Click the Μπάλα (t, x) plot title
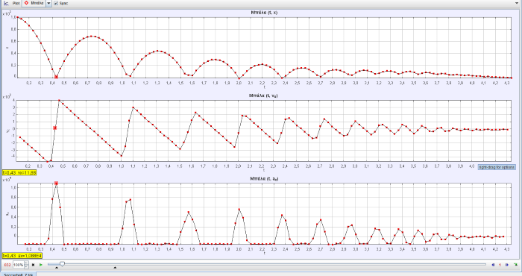The image size is (522, 276). pos(264,13)
